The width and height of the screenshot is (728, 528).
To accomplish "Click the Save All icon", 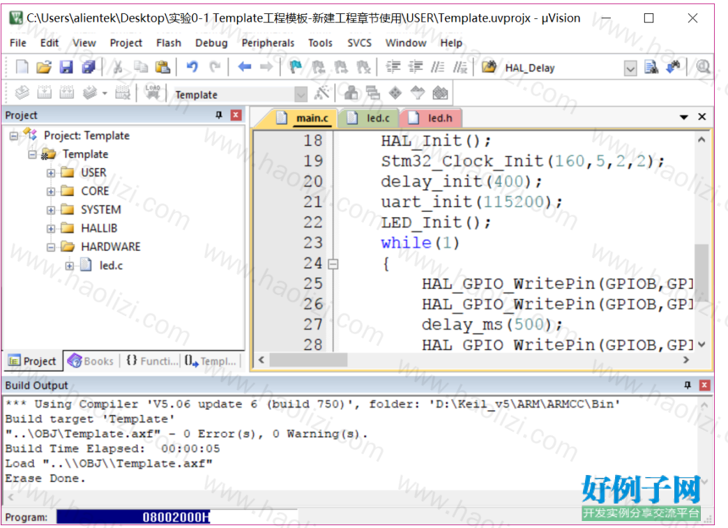I will coord(89,67).
